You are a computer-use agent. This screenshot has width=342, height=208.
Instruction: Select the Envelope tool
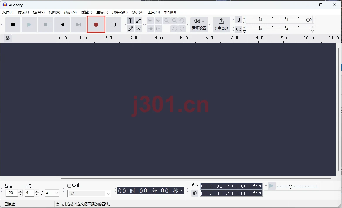(138, 21)
